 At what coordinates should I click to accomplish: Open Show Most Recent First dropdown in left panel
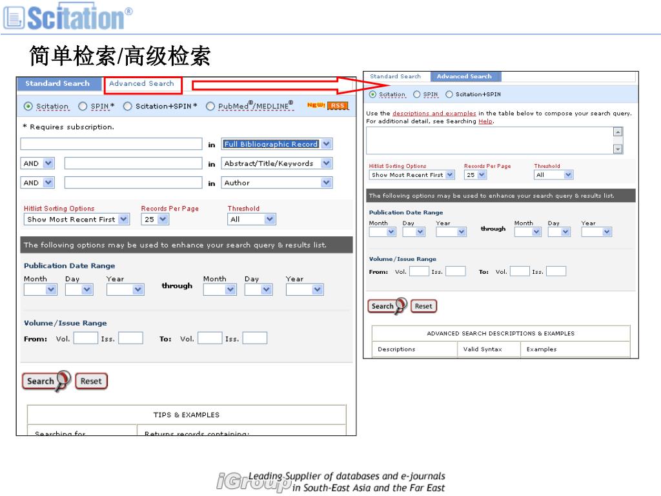(77, 220)
